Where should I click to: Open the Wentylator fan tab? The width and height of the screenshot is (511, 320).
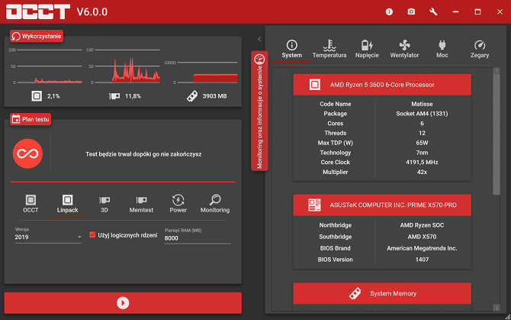point(404,49)
